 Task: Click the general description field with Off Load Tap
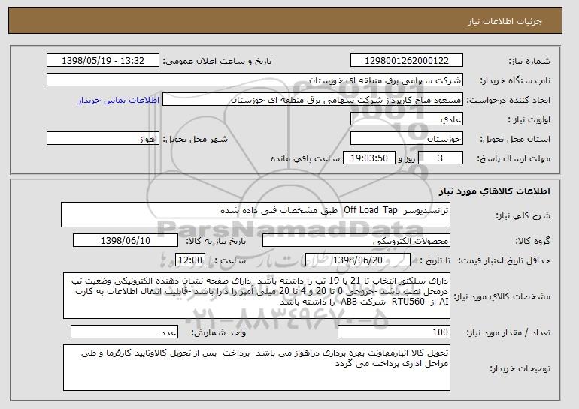tap(256, 214)
